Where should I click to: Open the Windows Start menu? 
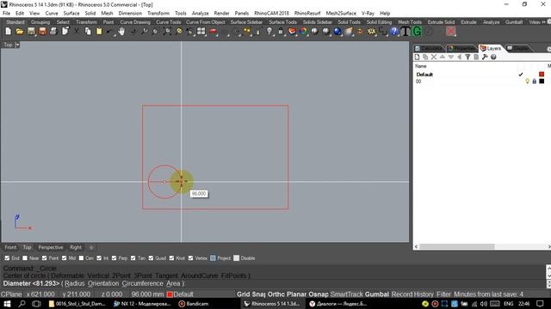tap(7, 304)
